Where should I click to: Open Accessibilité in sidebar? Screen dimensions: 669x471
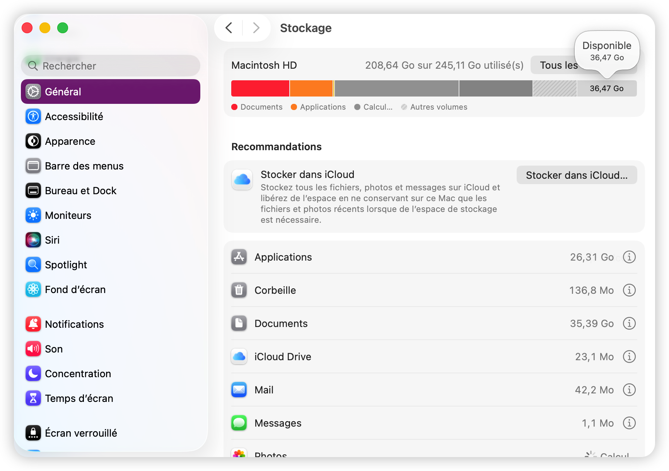tap(111, 116)
